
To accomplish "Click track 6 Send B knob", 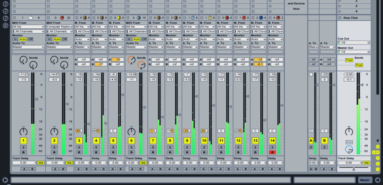I will coord(141,65).
